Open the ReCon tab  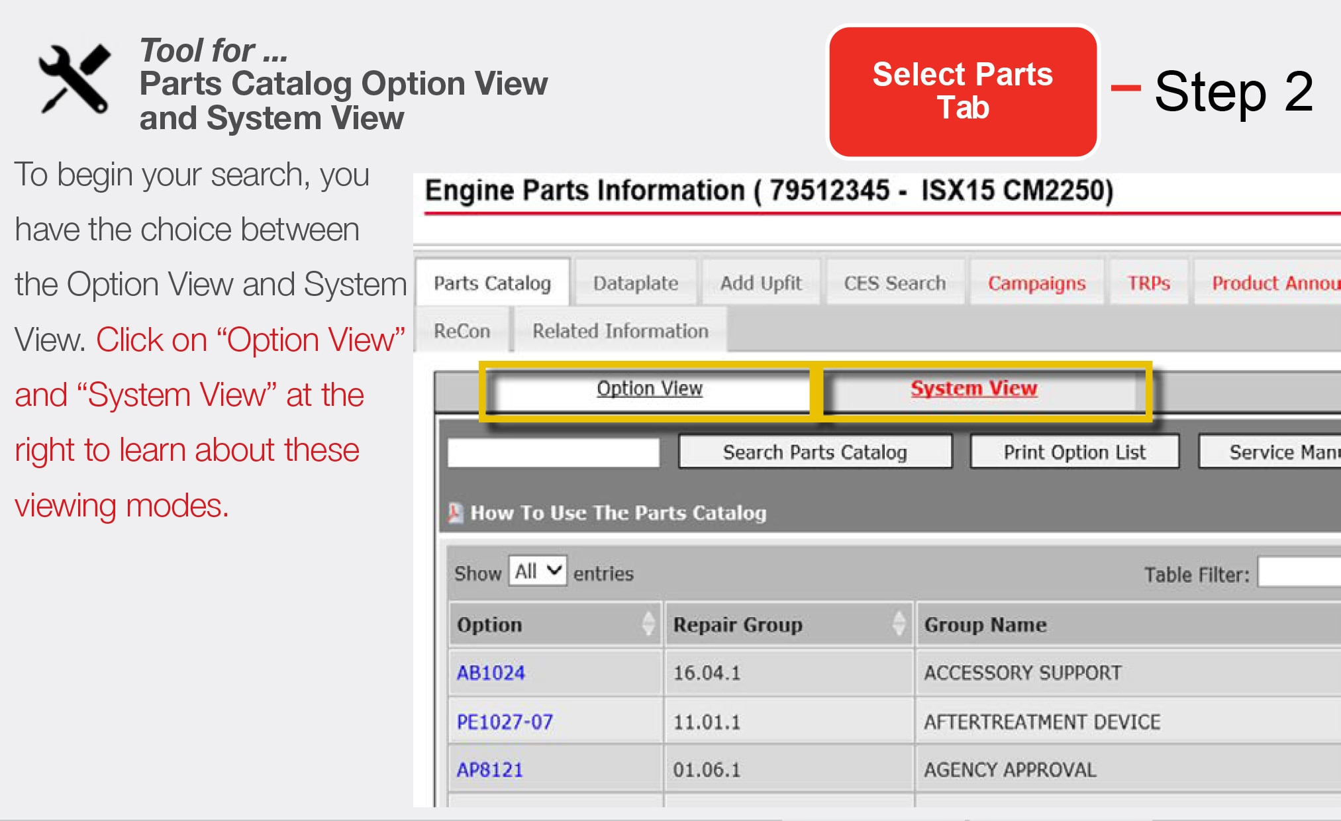[462, 330]
